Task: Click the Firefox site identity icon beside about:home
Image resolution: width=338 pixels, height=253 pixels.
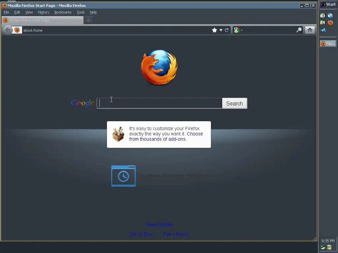Action: click(x=17, y=30)
